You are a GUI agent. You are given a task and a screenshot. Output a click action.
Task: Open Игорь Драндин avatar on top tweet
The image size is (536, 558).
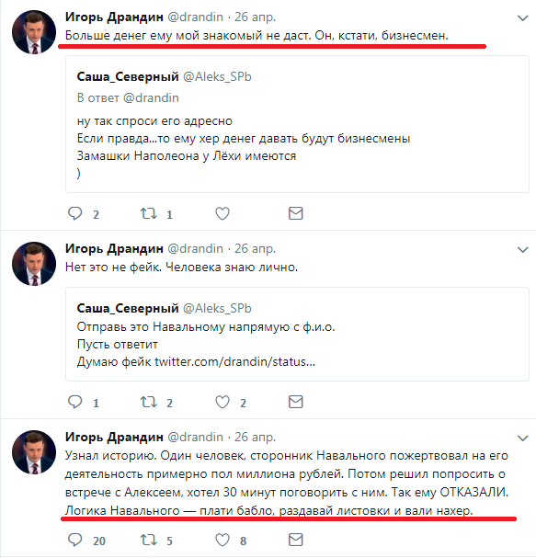pyautogui.click(x=34, y=32)
